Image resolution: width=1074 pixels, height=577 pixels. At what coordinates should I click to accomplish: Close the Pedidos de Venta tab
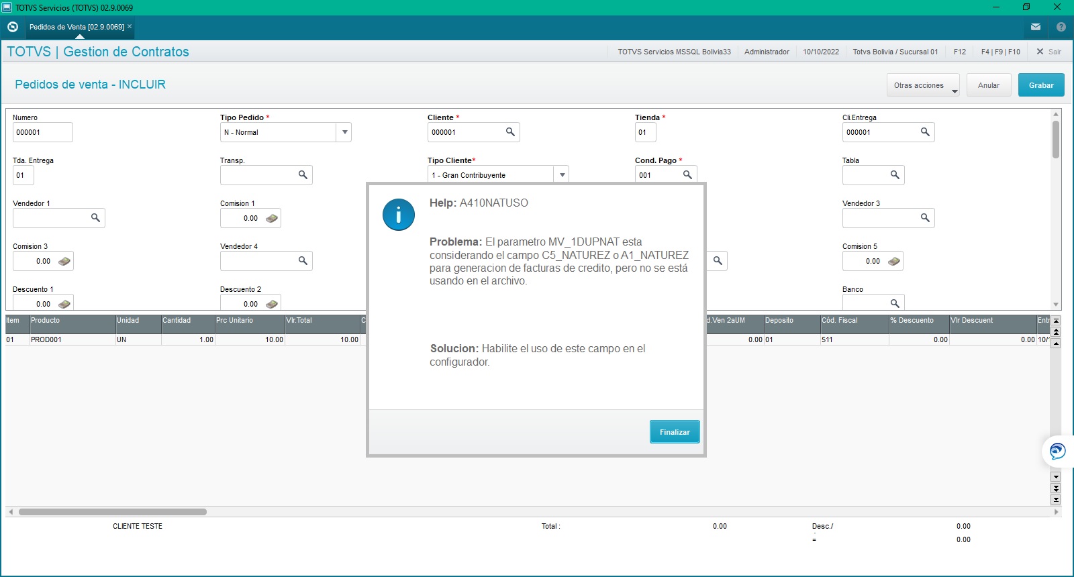click(130, 26)
